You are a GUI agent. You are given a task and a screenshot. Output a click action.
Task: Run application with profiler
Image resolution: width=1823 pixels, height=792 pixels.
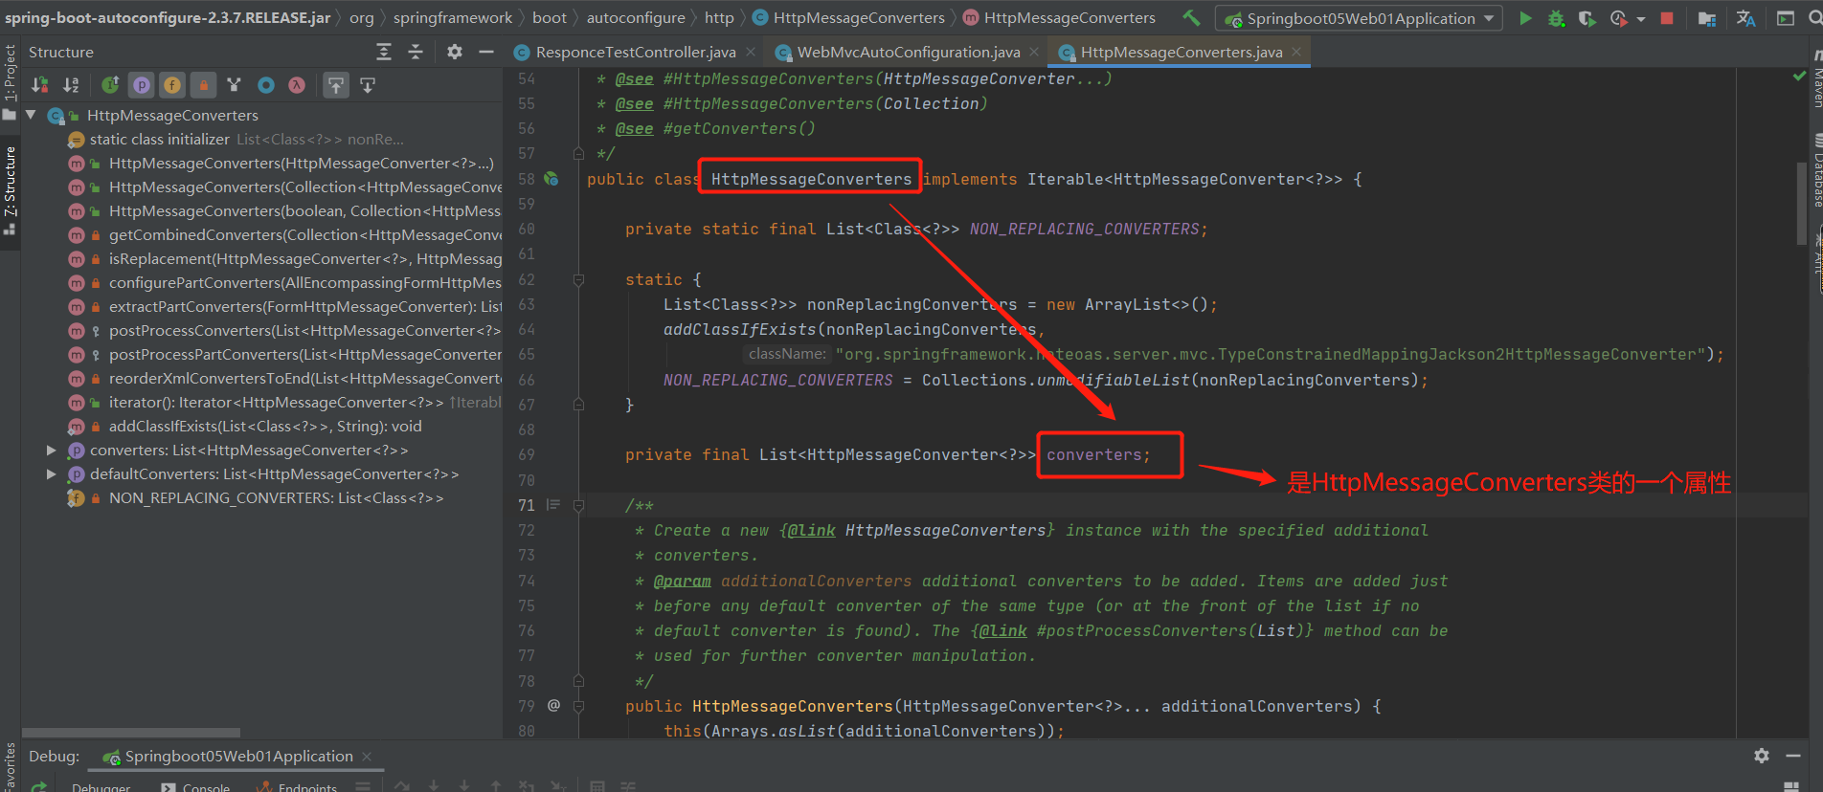click(1618, 18)
